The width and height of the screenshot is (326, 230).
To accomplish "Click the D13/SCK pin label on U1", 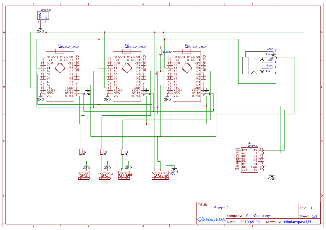I will (x=53, y=57).
